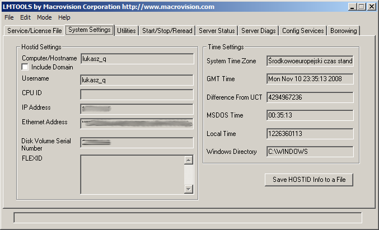Viewport: 379px width, 230px height.
Task: Open the Start/Stop/Reread tab
Action: click(x=167, y=31)
